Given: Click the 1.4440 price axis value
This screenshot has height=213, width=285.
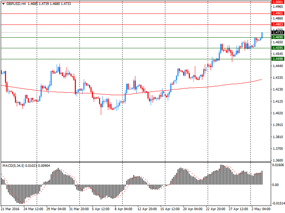Looking at the screenshot, I should point(278,66).
